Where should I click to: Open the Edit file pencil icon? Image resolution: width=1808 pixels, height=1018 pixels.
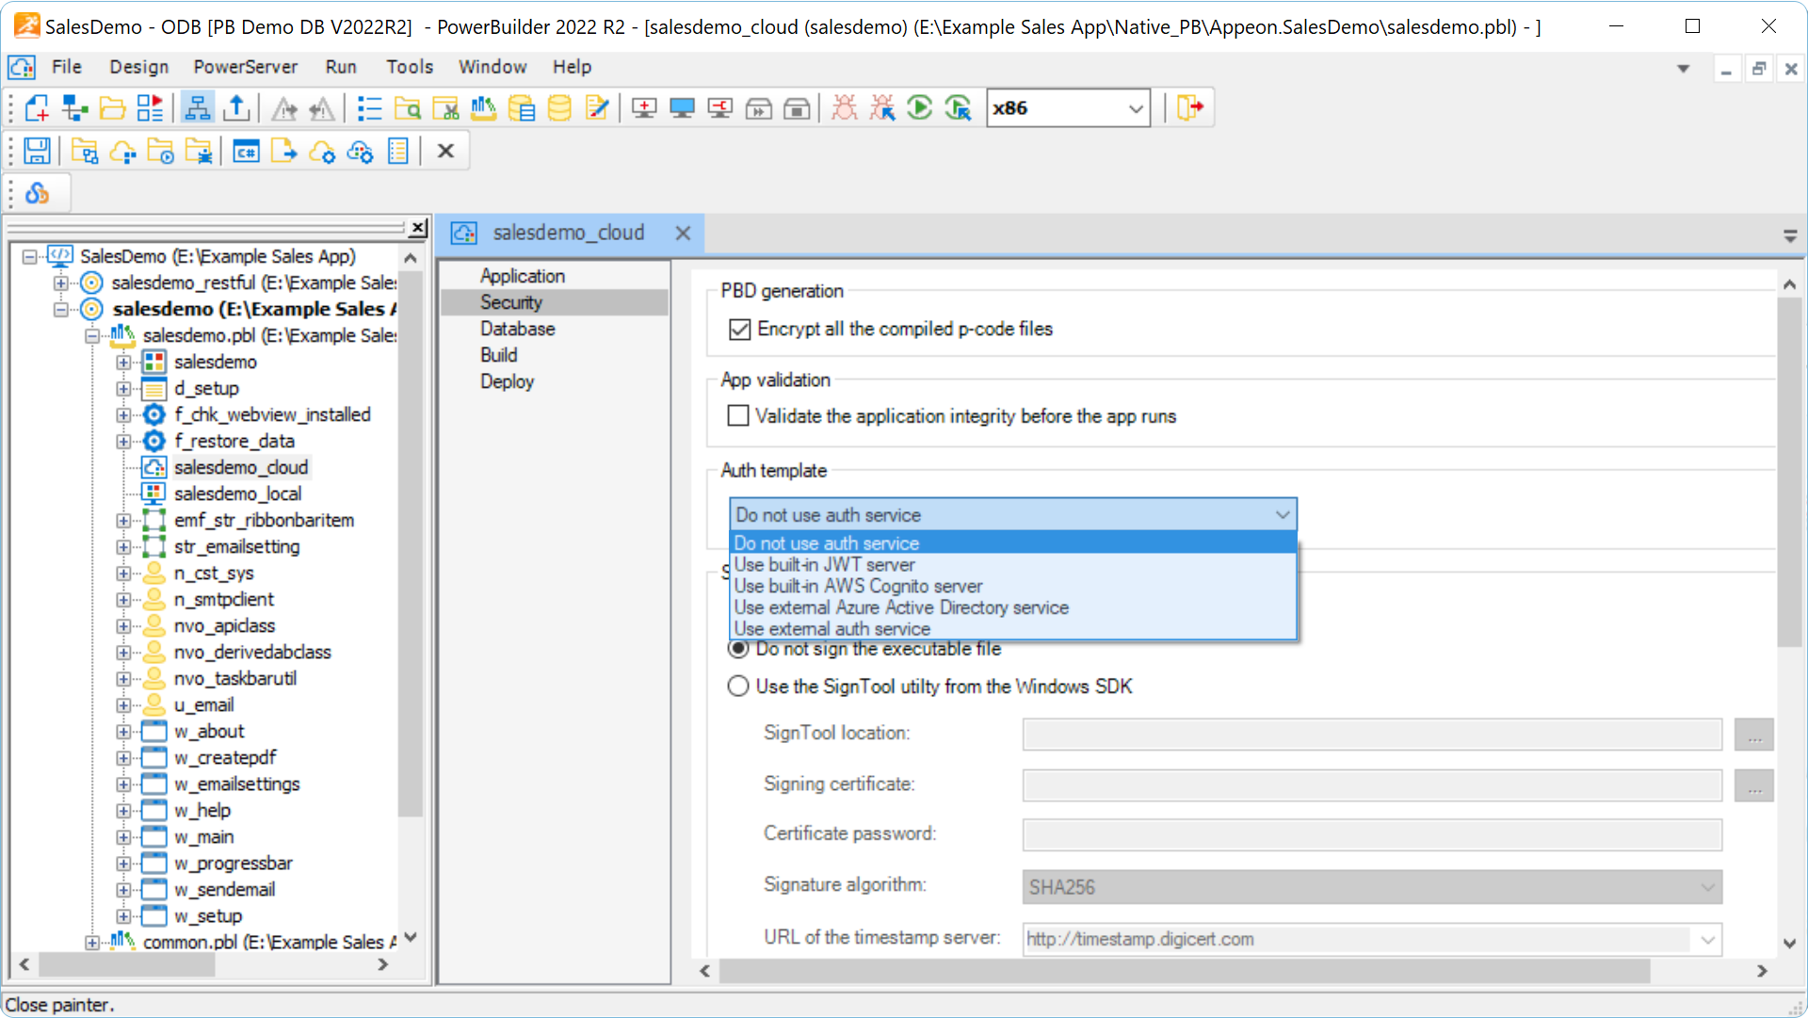point(597,108)
